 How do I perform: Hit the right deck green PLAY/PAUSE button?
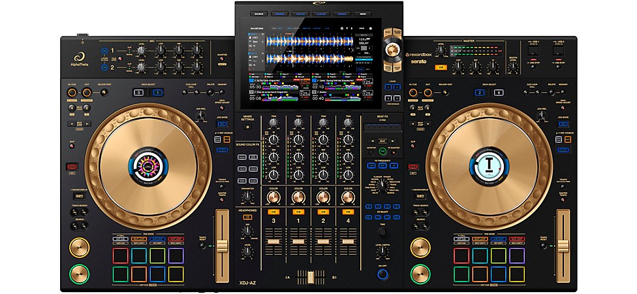420,274
